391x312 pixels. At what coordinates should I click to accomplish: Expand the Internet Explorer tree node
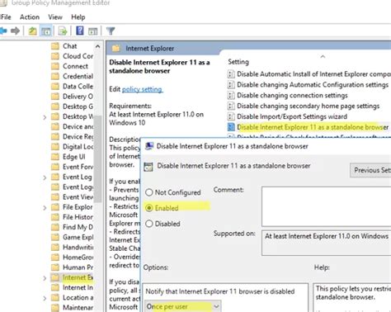[45, 278]
